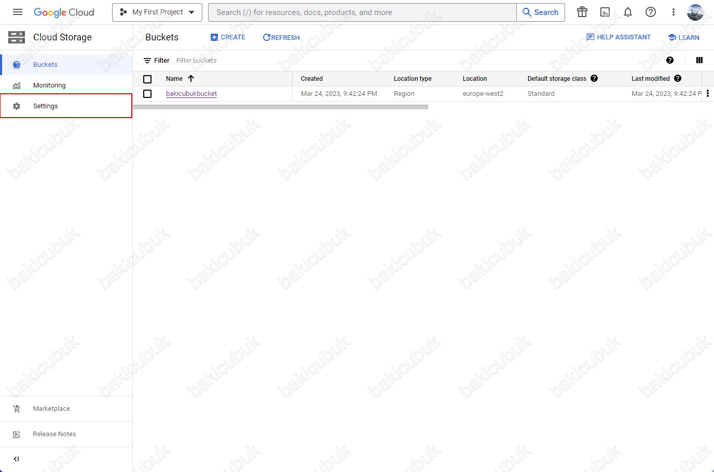Open the table help question icon
Image resolution: width=714 pixels, height=472 pixels.
point(670,60)
